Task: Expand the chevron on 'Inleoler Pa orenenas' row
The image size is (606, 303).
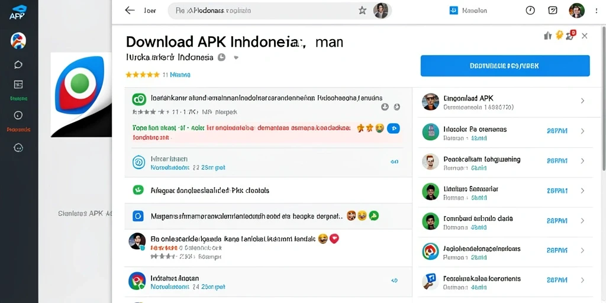Action: [582, 131]
